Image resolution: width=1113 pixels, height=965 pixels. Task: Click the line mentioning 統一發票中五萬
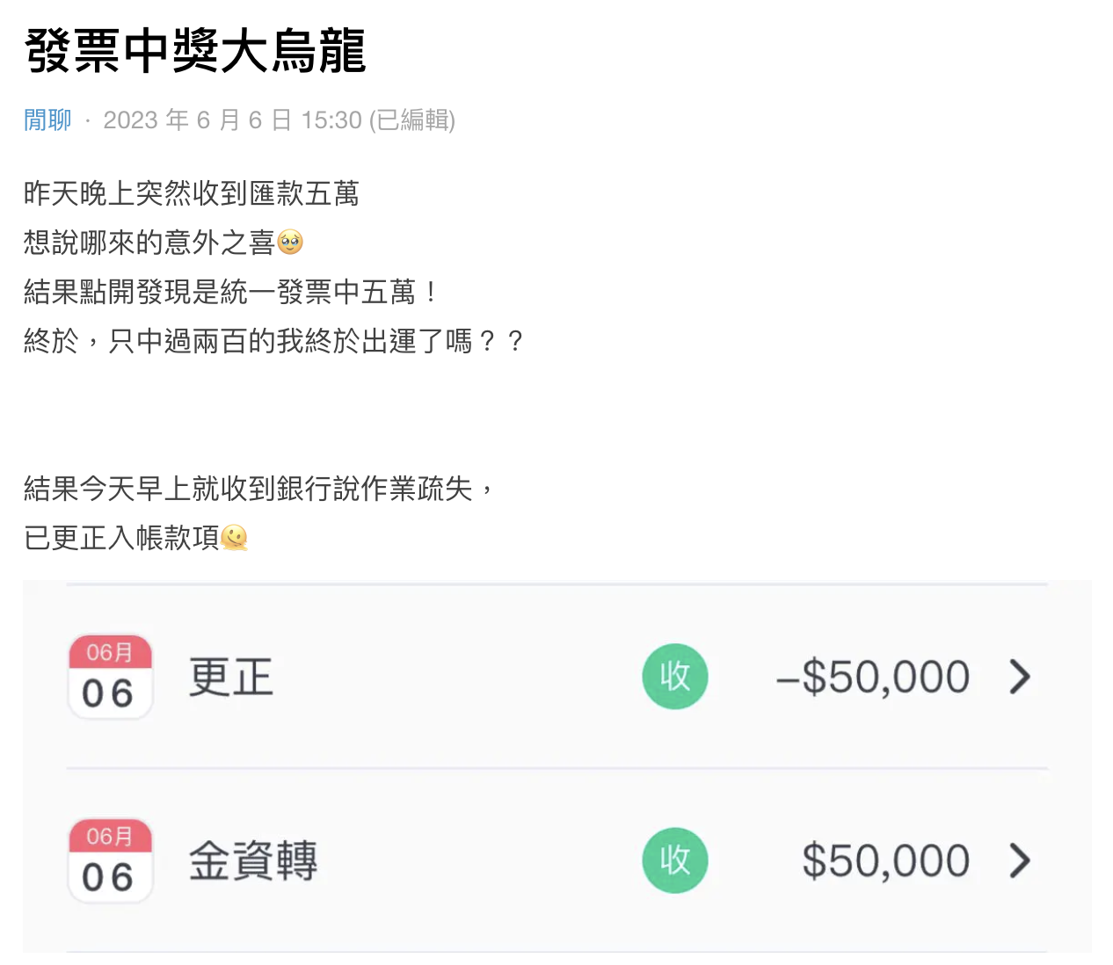coord(230,292)
